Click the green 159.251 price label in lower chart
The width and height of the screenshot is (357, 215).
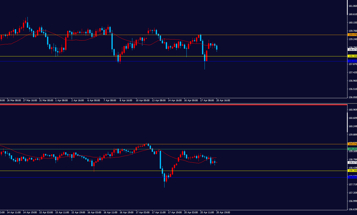(352, 149)
